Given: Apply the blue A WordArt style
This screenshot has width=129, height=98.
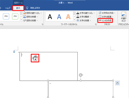Looking at the screenshot, I should pos(59,17).
